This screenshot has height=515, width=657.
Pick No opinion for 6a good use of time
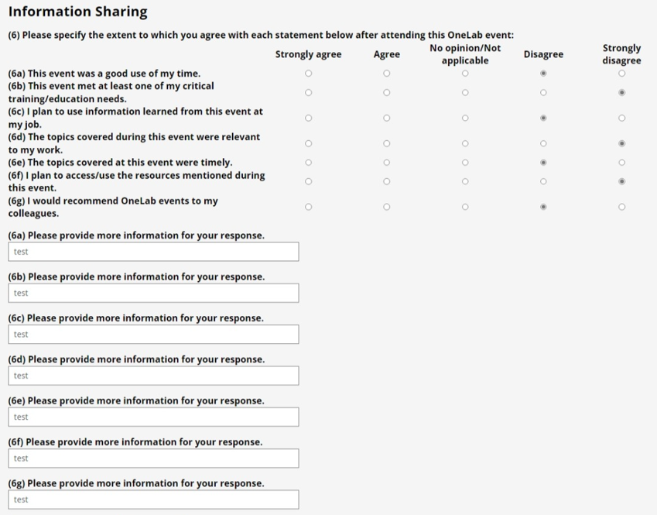[x=465, y=74]
